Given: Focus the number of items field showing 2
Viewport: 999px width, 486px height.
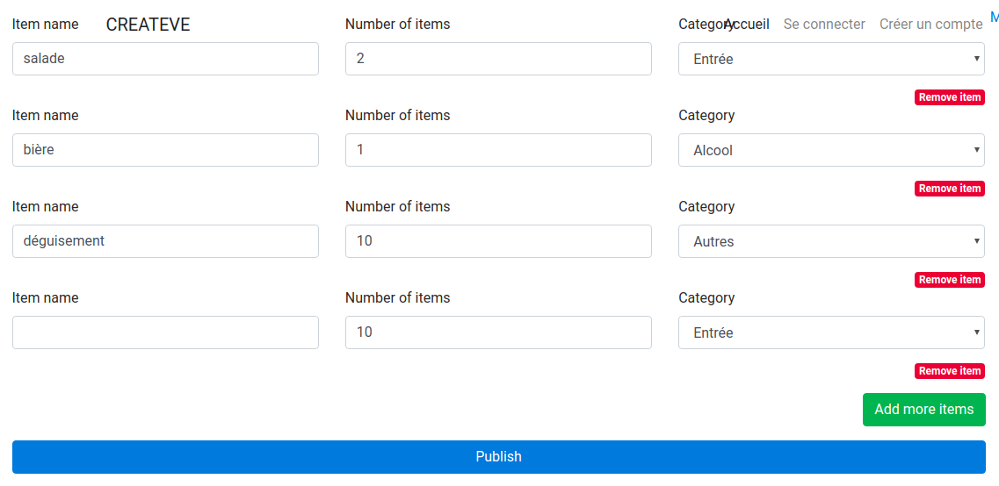Looking at the screenshot, I should 498,59.
